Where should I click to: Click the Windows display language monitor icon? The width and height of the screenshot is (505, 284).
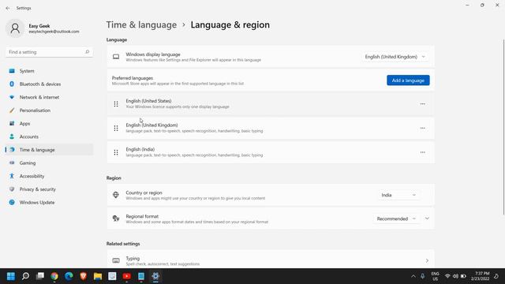(x=116, y=57)
